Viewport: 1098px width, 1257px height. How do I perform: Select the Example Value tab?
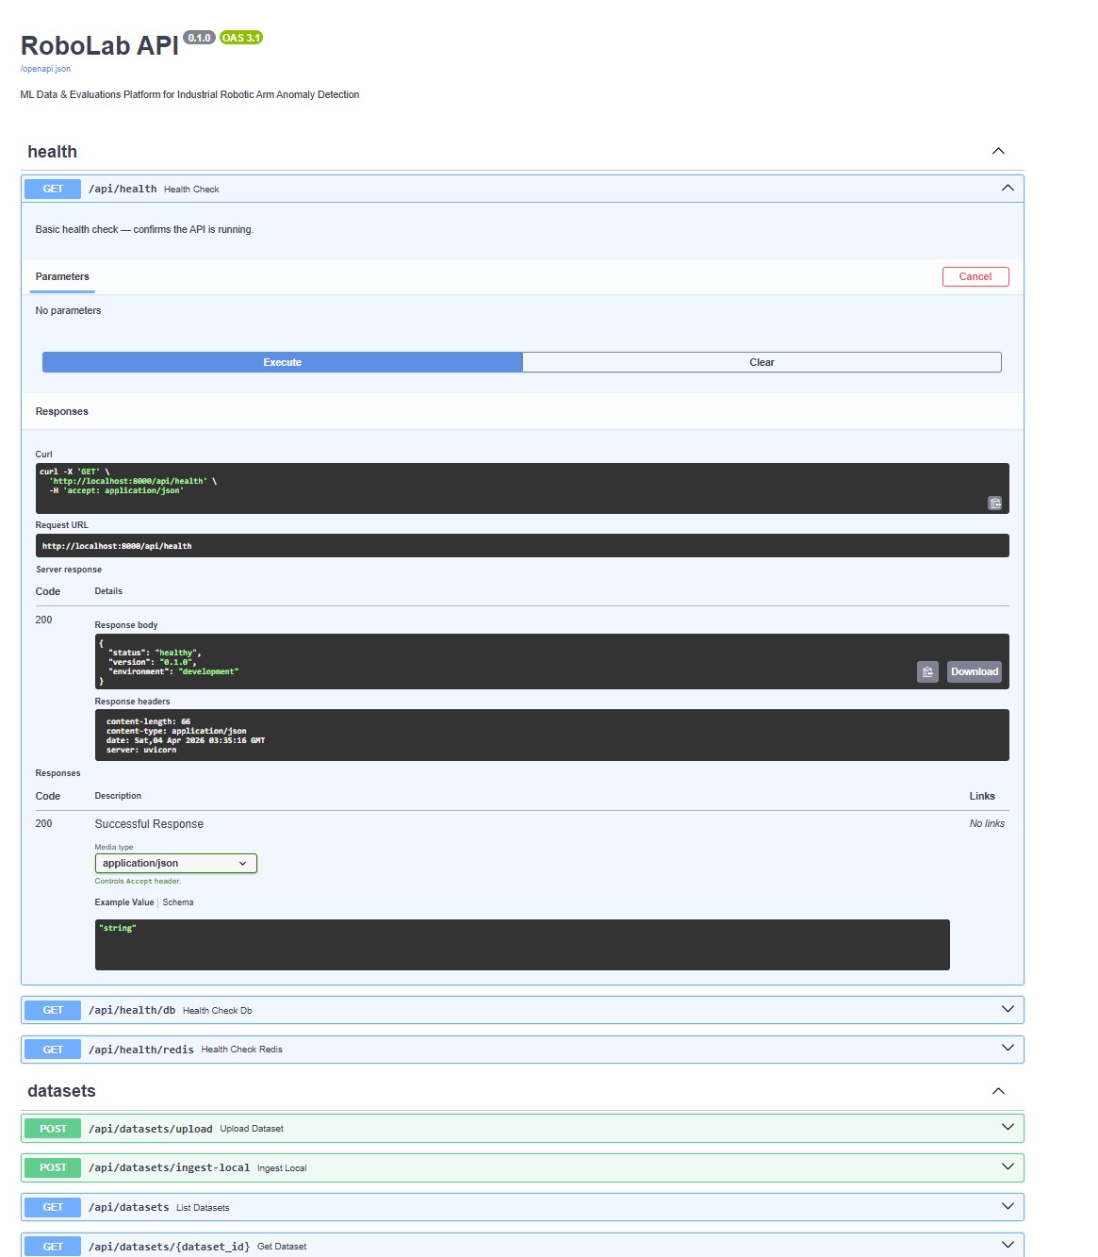pyautogui.click(x=124, y=902)
